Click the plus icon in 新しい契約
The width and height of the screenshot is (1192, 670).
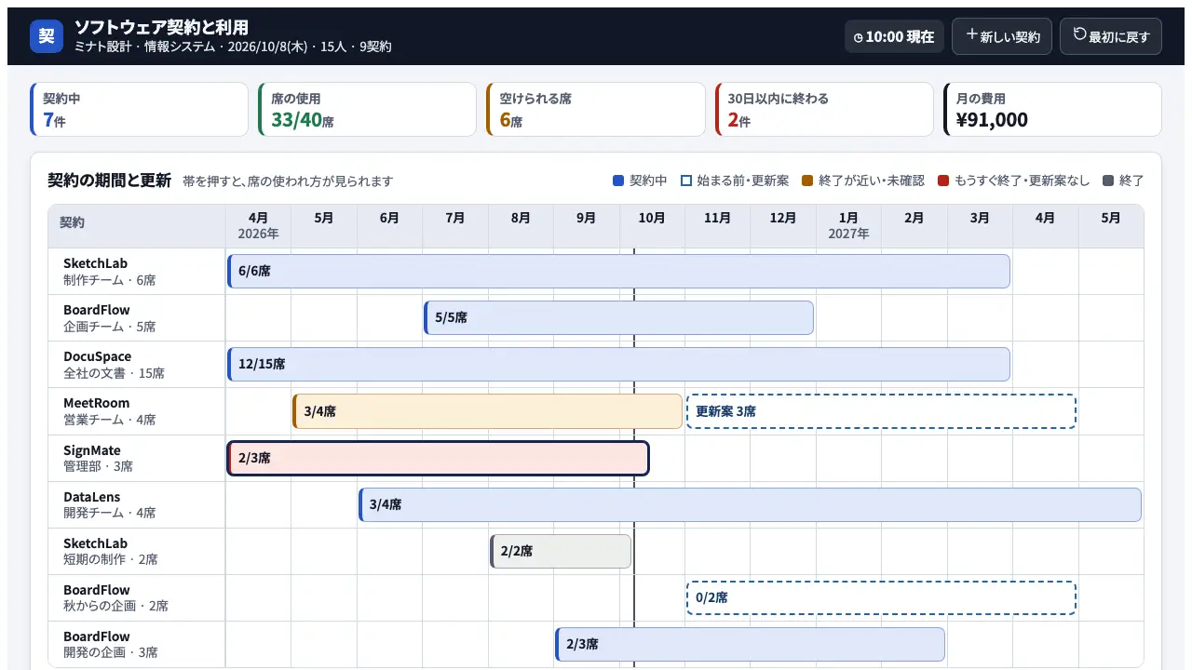971,35
